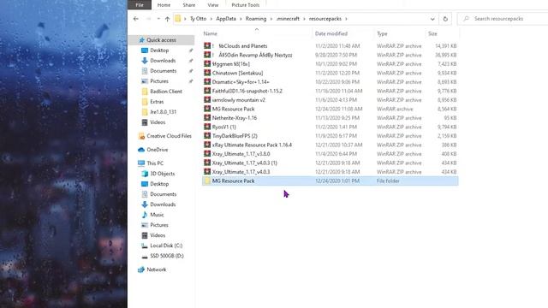This screenshot has width=548, height=308.
Task: Sort by the Name column header
Action: click(211, 33)
